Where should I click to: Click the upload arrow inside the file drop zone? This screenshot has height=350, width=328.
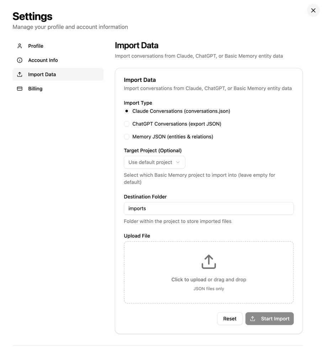tap(208, 261)
